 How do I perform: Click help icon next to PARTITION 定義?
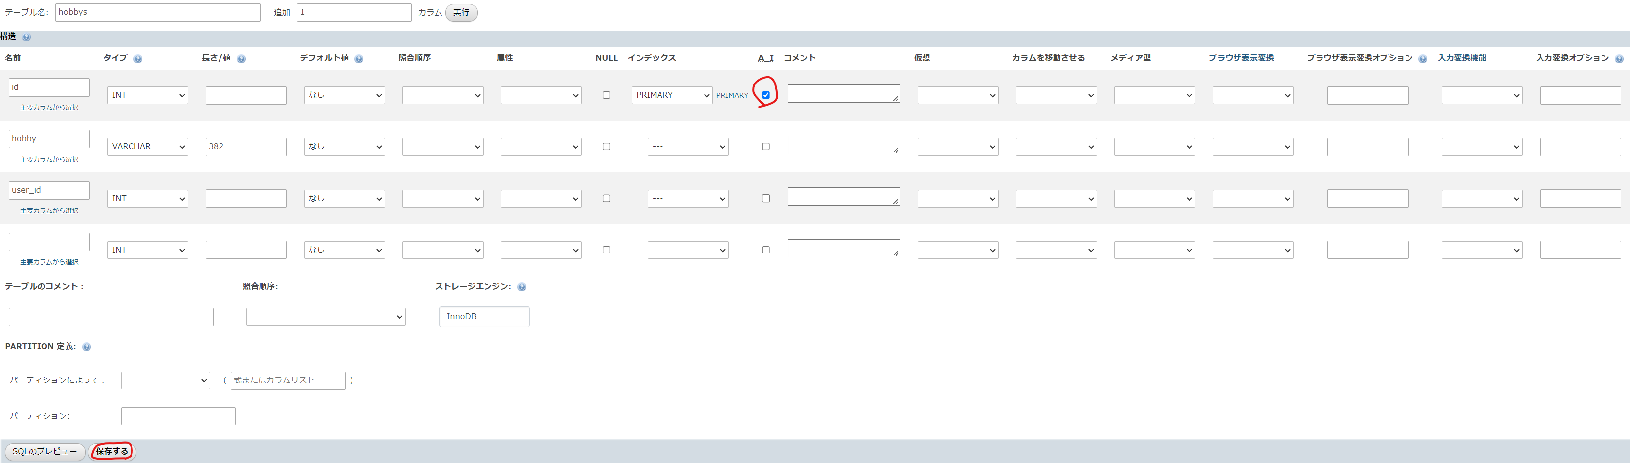point(87,347)
